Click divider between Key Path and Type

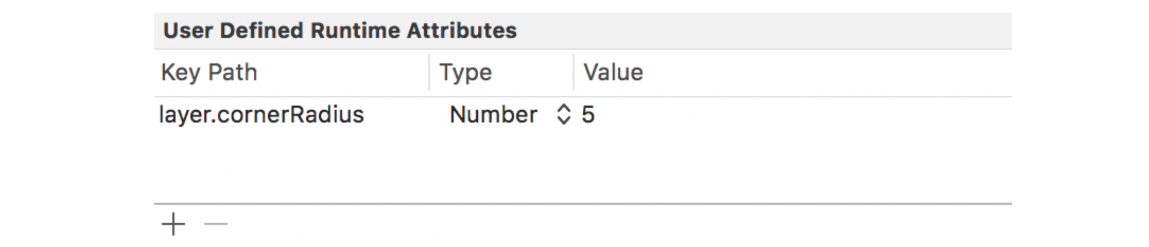coord(429,72)
